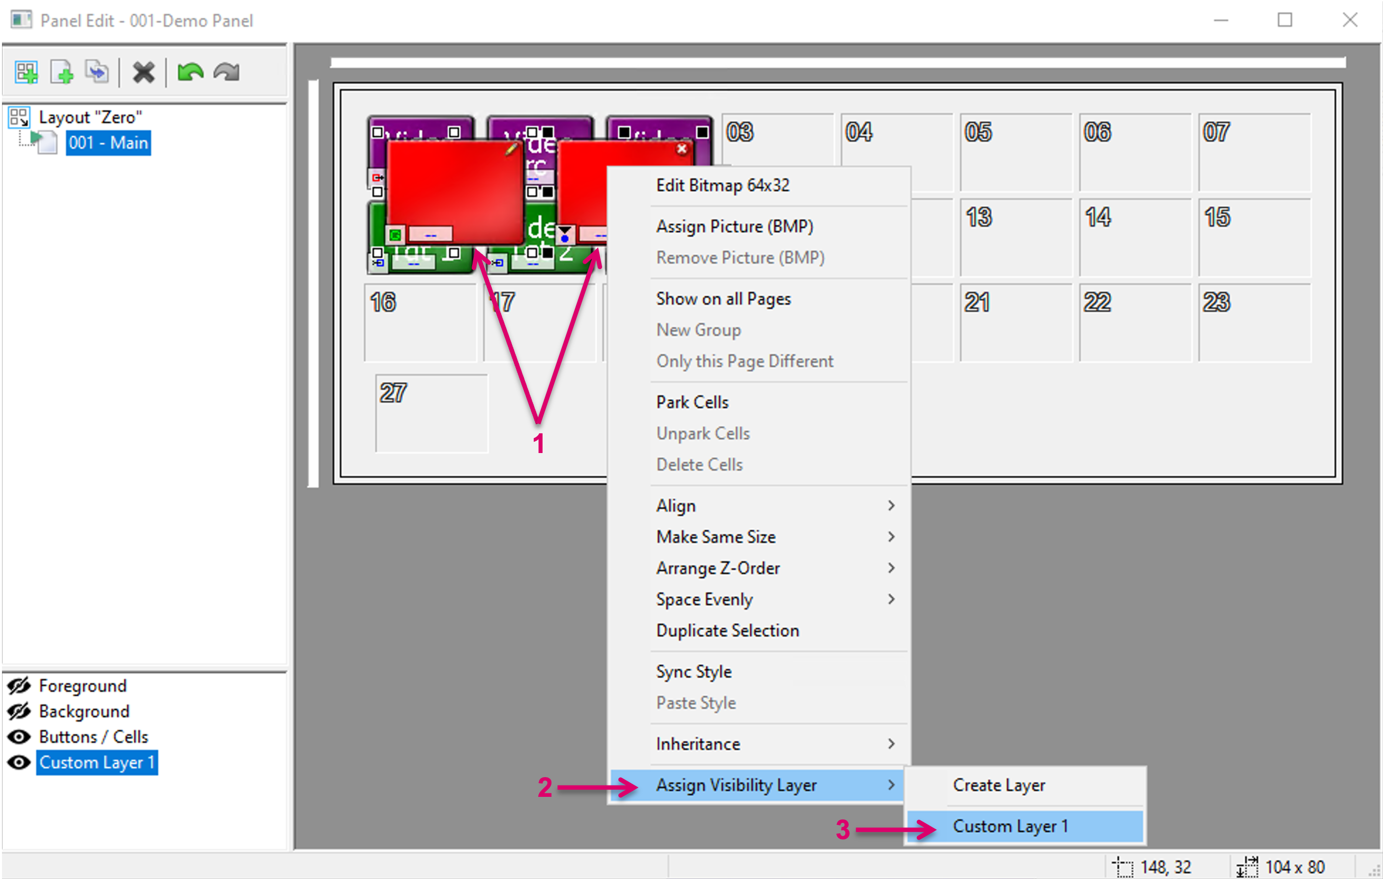Click the pencil icon on red cell

click(511, 150)
